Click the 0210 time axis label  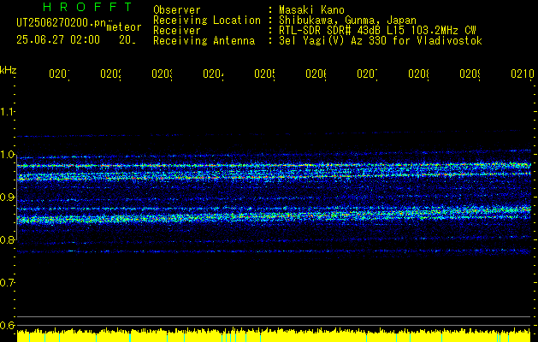point(522,74)
